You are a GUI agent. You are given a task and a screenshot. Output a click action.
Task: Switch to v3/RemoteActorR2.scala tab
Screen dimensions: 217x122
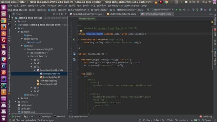(x=123, y=14)
